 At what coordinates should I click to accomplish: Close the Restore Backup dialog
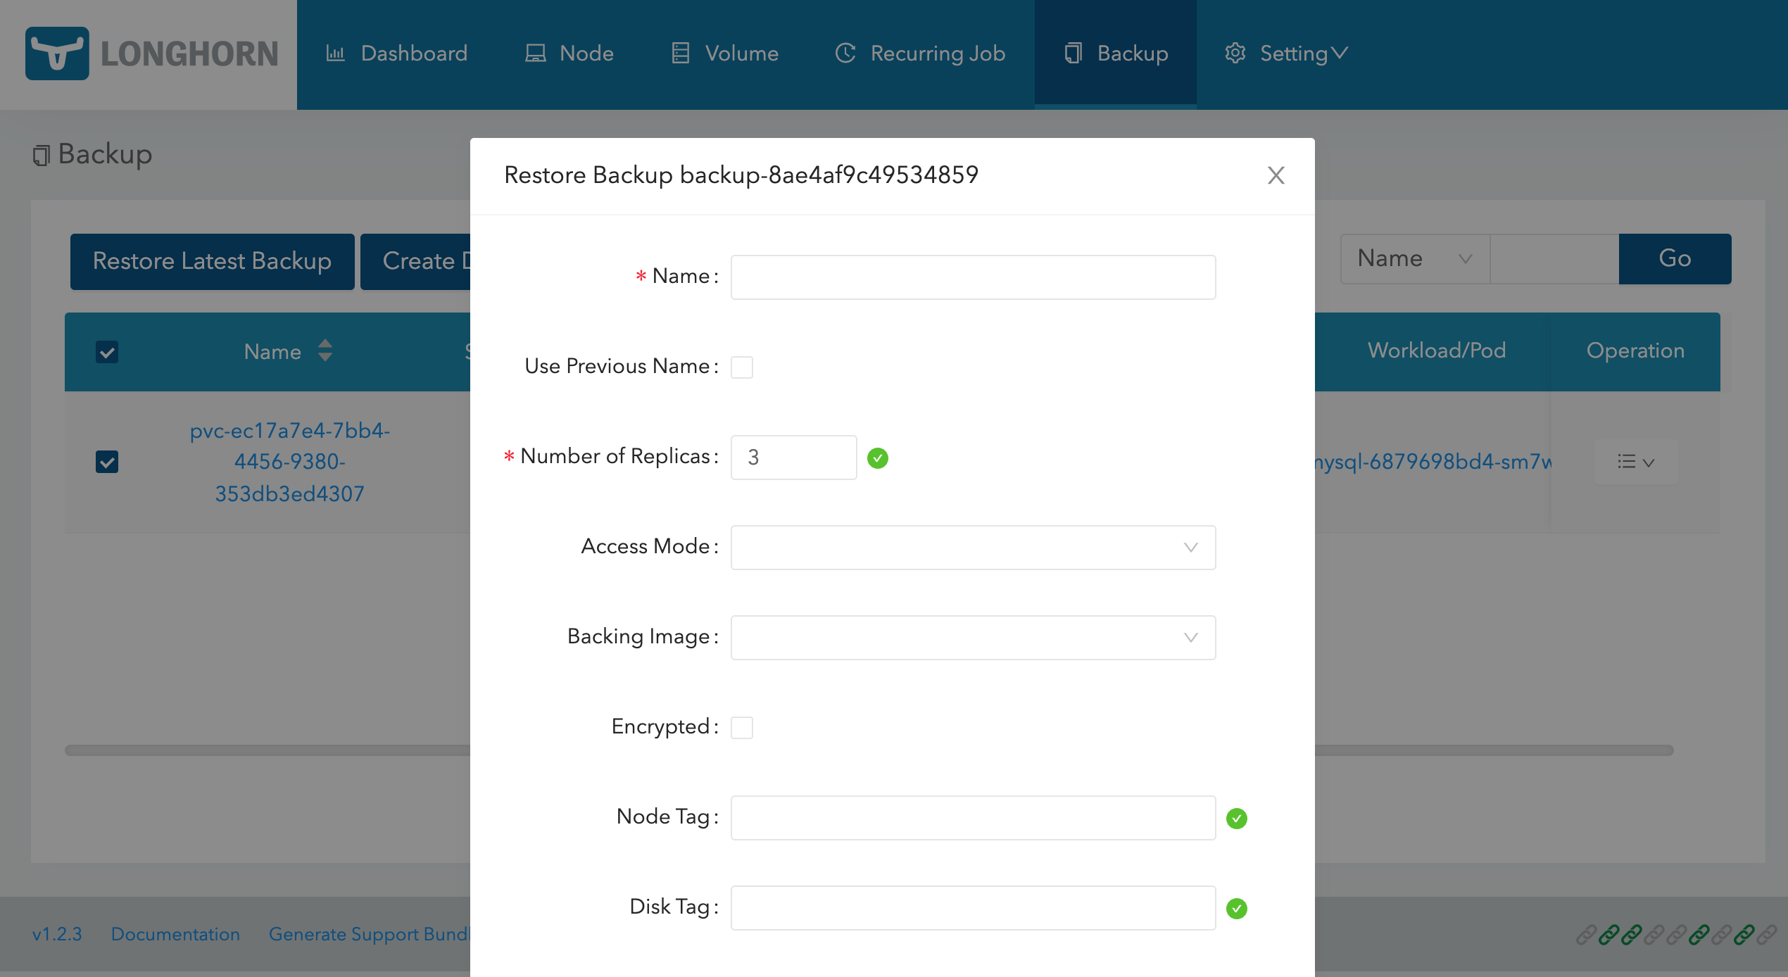coord(1276,175)
